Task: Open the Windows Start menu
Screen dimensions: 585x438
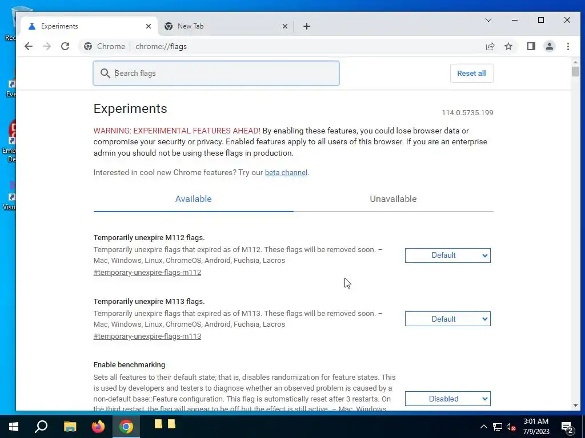Action: (14, 427)
